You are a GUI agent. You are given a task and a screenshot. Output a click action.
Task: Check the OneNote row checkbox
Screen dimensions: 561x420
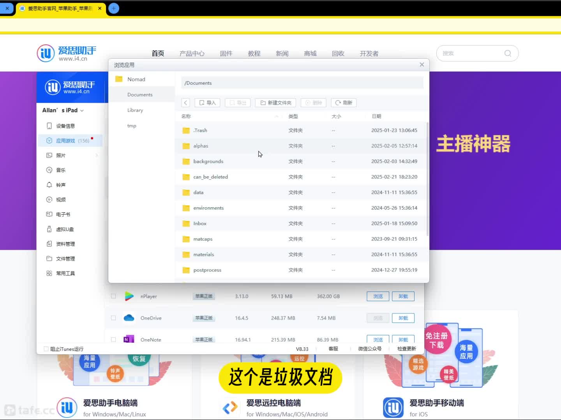pyautogui.click(x=113, y=339)
